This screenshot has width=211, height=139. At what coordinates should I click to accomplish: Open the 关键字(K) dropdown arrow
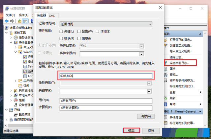(149, 92)
